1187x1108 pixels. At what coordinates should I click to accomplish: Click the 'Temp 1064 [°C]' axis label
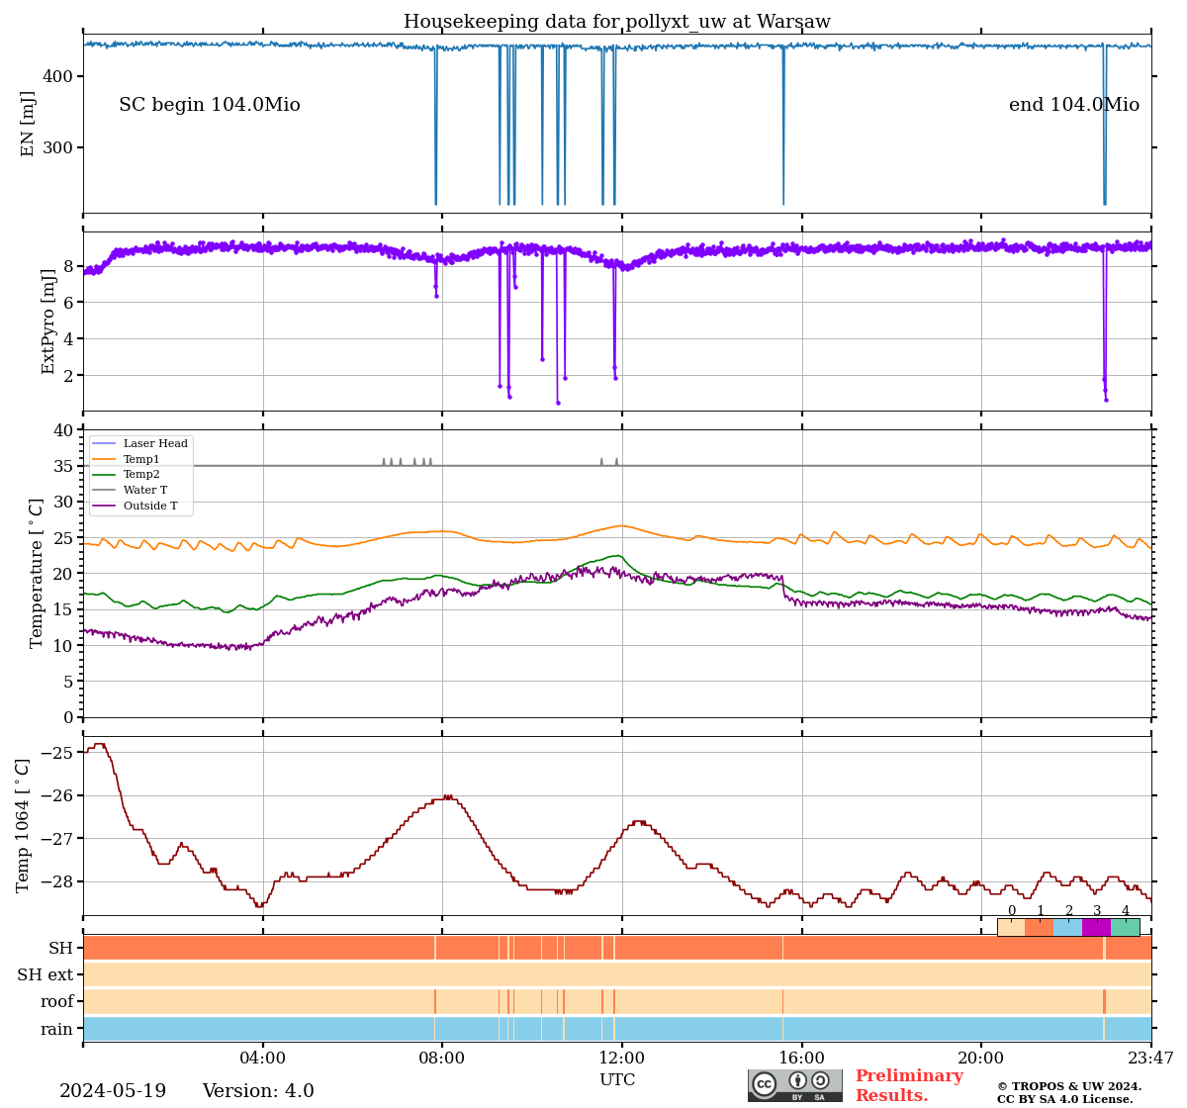click(x=24, y=825)
